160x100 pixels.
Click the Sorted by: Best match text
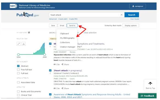(113, 26)
